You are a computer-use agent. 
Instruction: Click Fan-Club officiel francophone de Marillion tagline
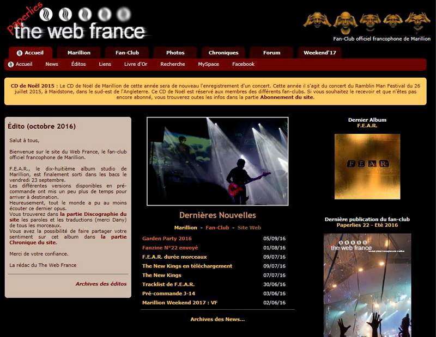coord(382,39)
